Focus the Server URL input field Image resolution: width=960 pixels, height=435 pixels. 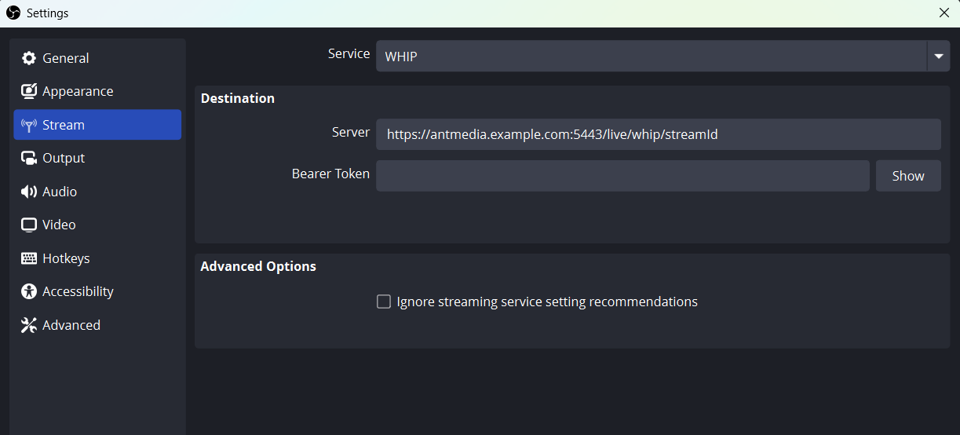pyautogui.click(x=659, y=134)
